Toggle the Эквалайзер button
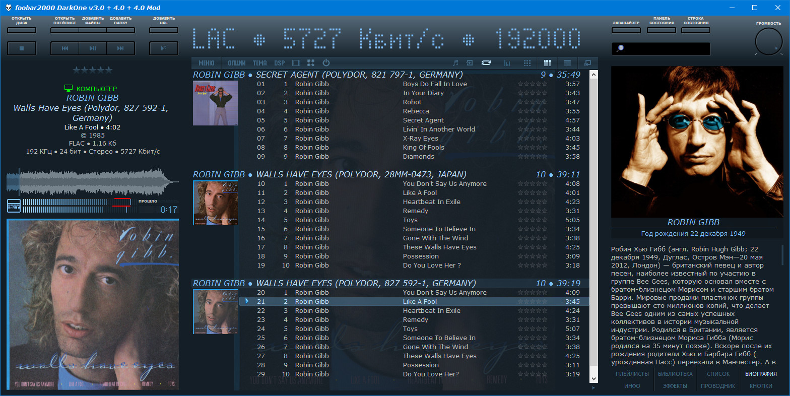Screen dimensions: 790x396 [x=626, y=30]
